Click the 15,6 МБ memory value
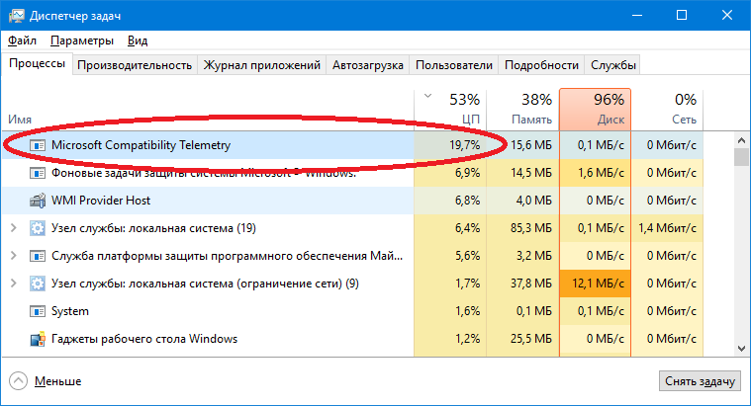The image size is (751, 406). [530, 145]
